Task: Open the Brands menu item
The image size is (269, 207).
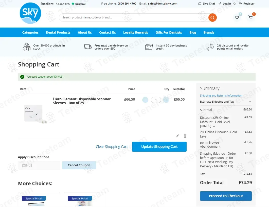Action: pyautogui.click(x=209, y=33)
